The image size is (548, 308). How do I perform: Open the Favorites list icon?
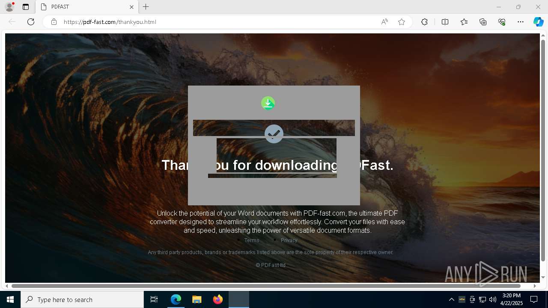click(464, 22)
